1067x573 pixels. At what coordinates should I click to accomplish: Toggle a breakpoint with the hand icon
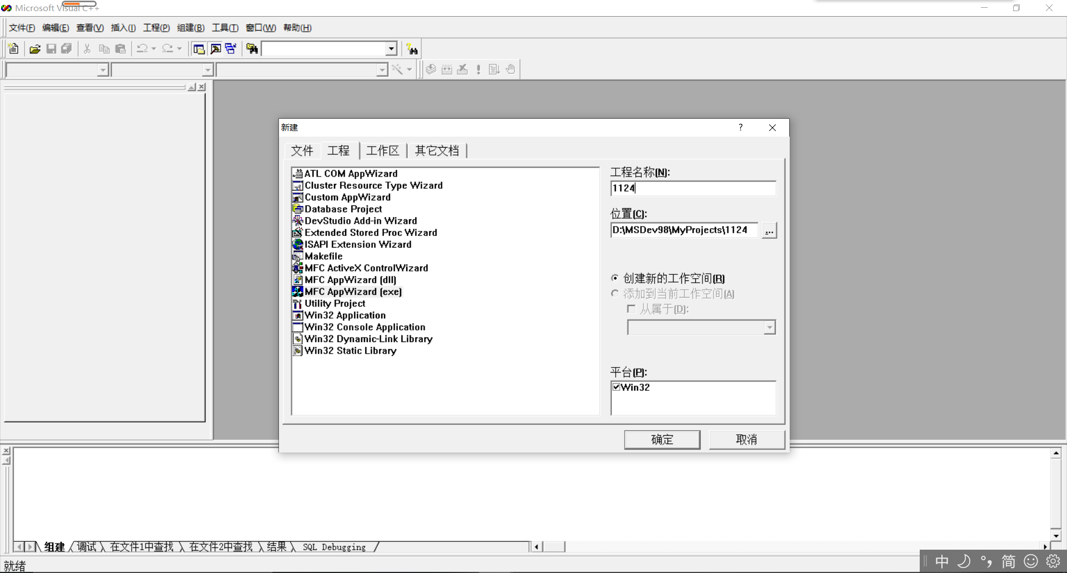click(510, 69)
